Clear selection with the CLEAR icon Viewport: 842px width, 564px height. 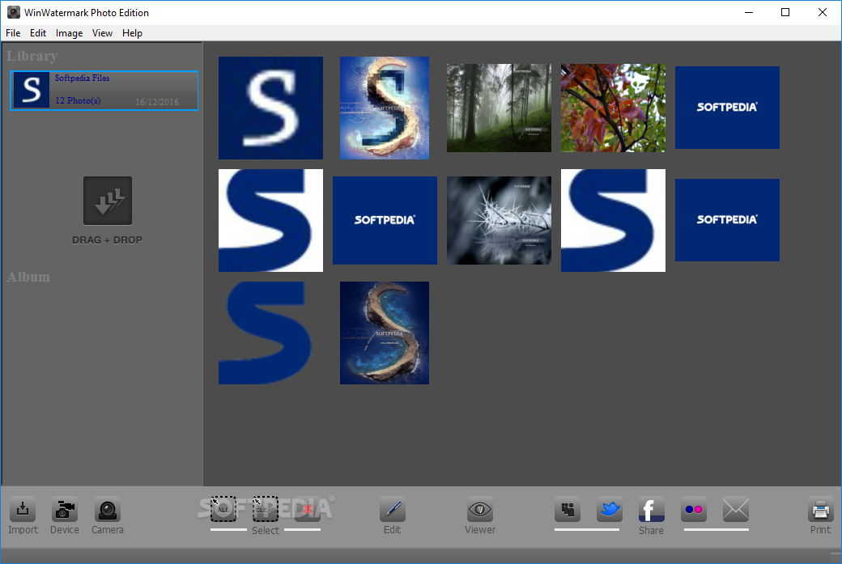coord(266,509)
